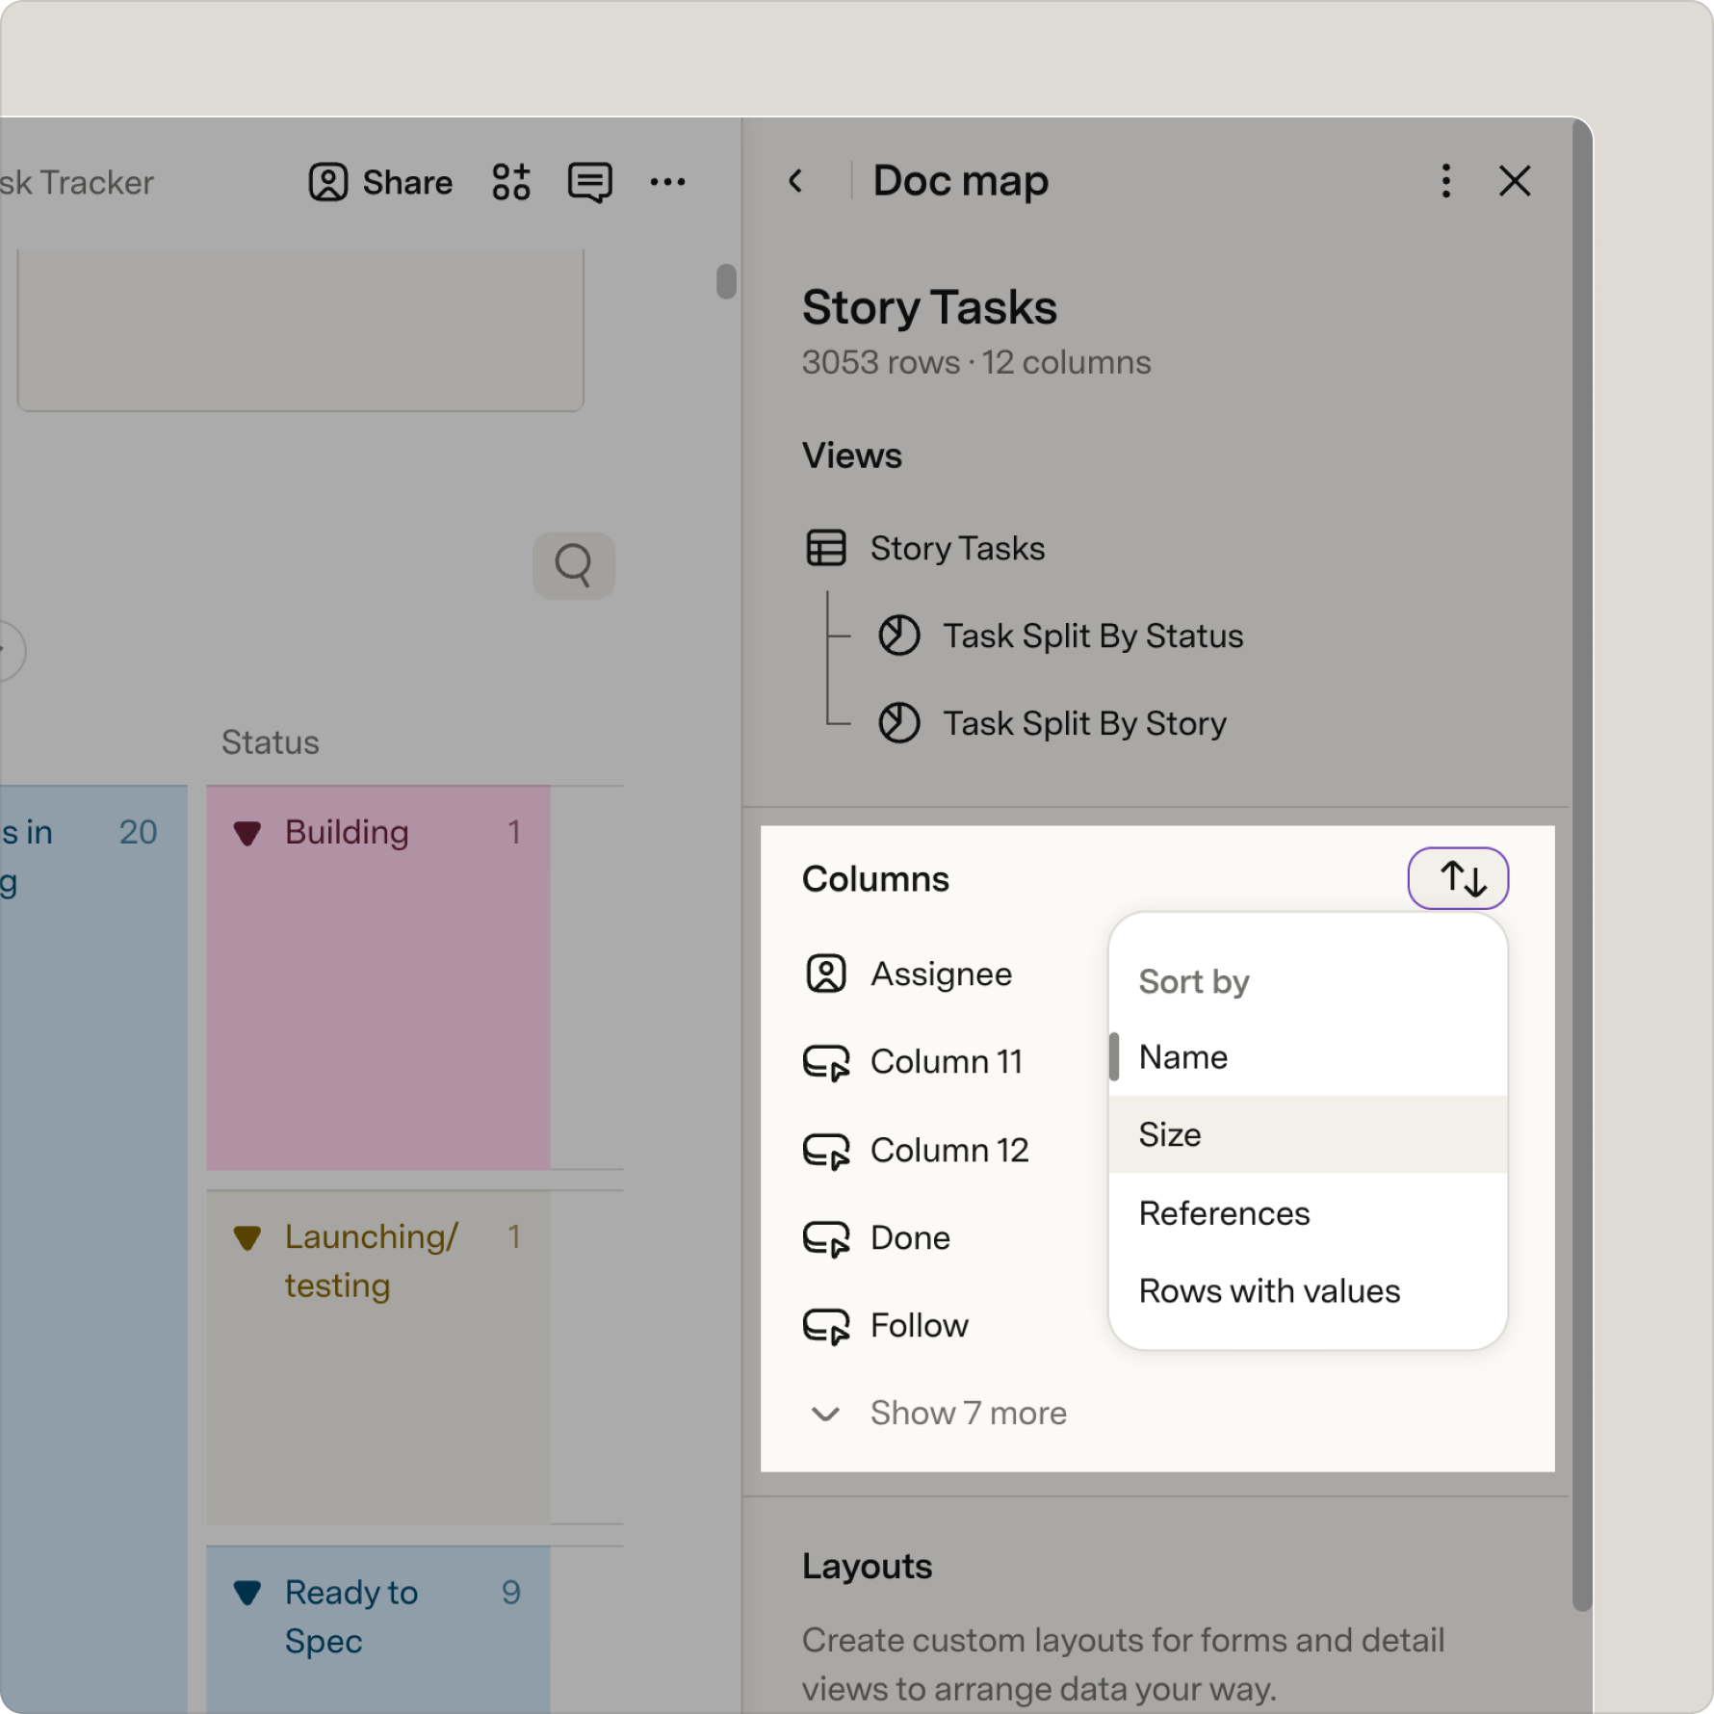Sort columns by Rows with values
This screenshot has width=1714, height=1714.
pos(1308,1291)
